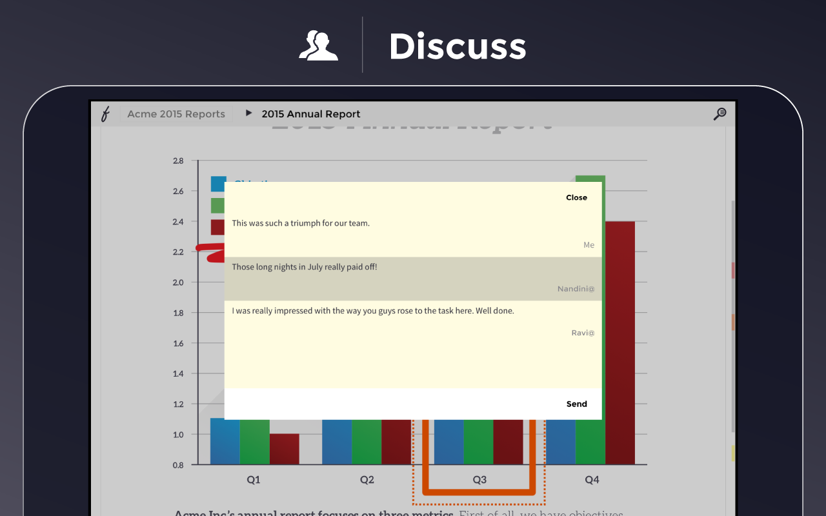Click the f logo icon in the reader toolbar
This screenshot has height=516, width=826.
click(x=105, y=114)
